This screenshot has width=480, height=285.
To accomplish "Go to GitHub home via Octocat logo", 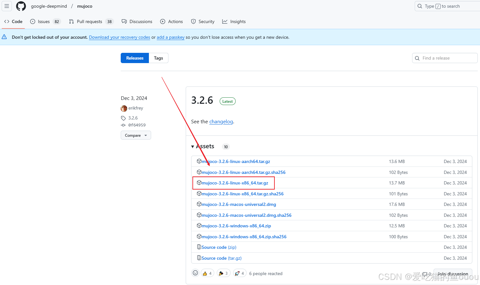I will [21, 6].
